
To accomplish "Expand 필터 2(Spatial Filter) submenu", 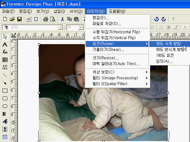I will (x=117, y=84).
